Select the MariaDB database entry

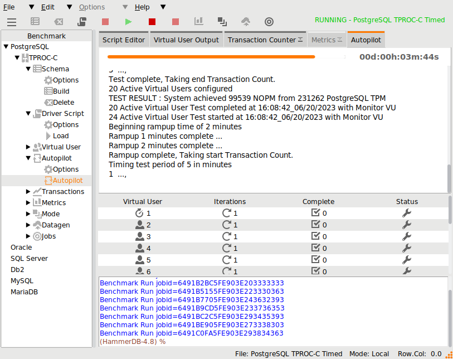coord(25,292)
